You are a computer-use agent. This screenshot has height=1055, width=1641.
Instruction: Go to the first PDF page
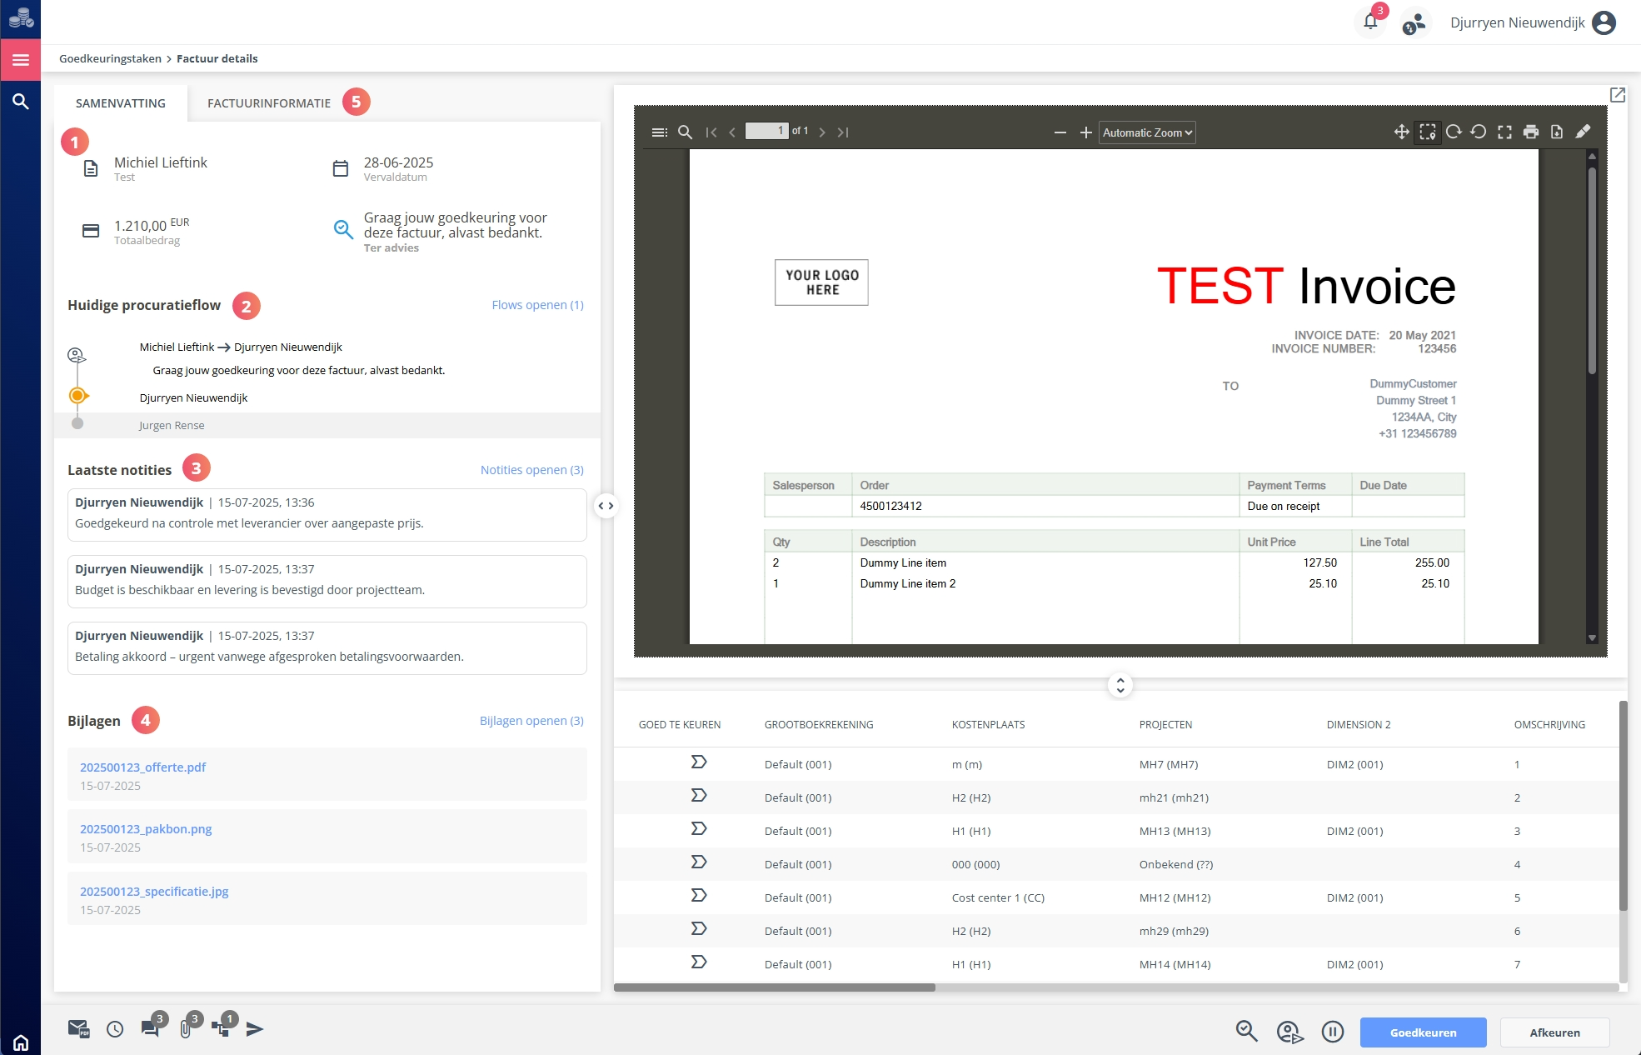point(711,132)
